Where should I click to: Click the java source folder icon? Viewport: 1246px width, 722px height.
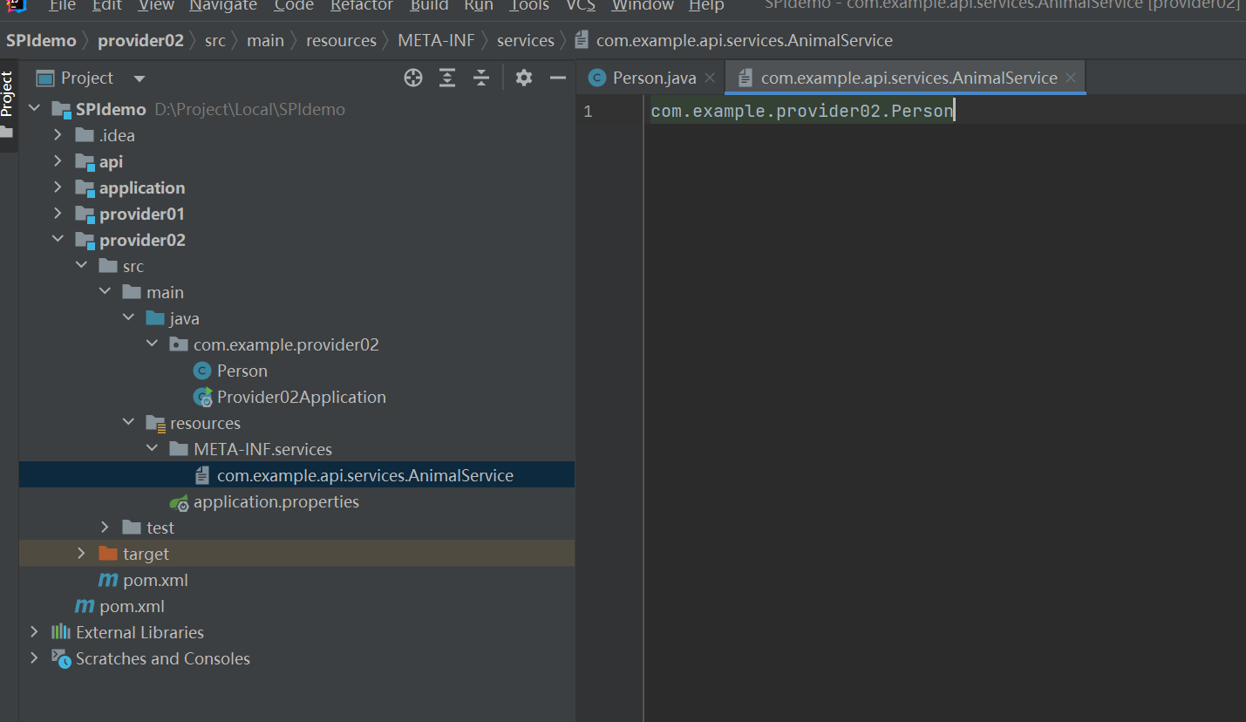(x=155, y=318)
